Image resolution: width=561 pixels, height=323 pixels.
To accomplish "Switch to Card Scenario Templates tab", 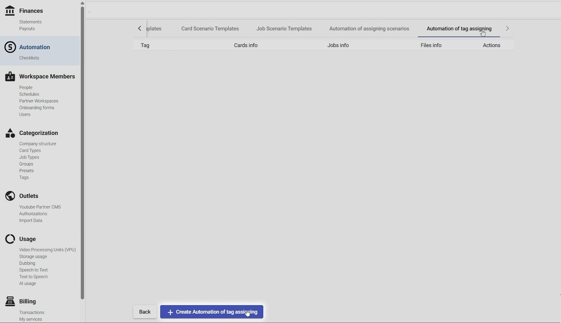I will [x=210, y=28].
